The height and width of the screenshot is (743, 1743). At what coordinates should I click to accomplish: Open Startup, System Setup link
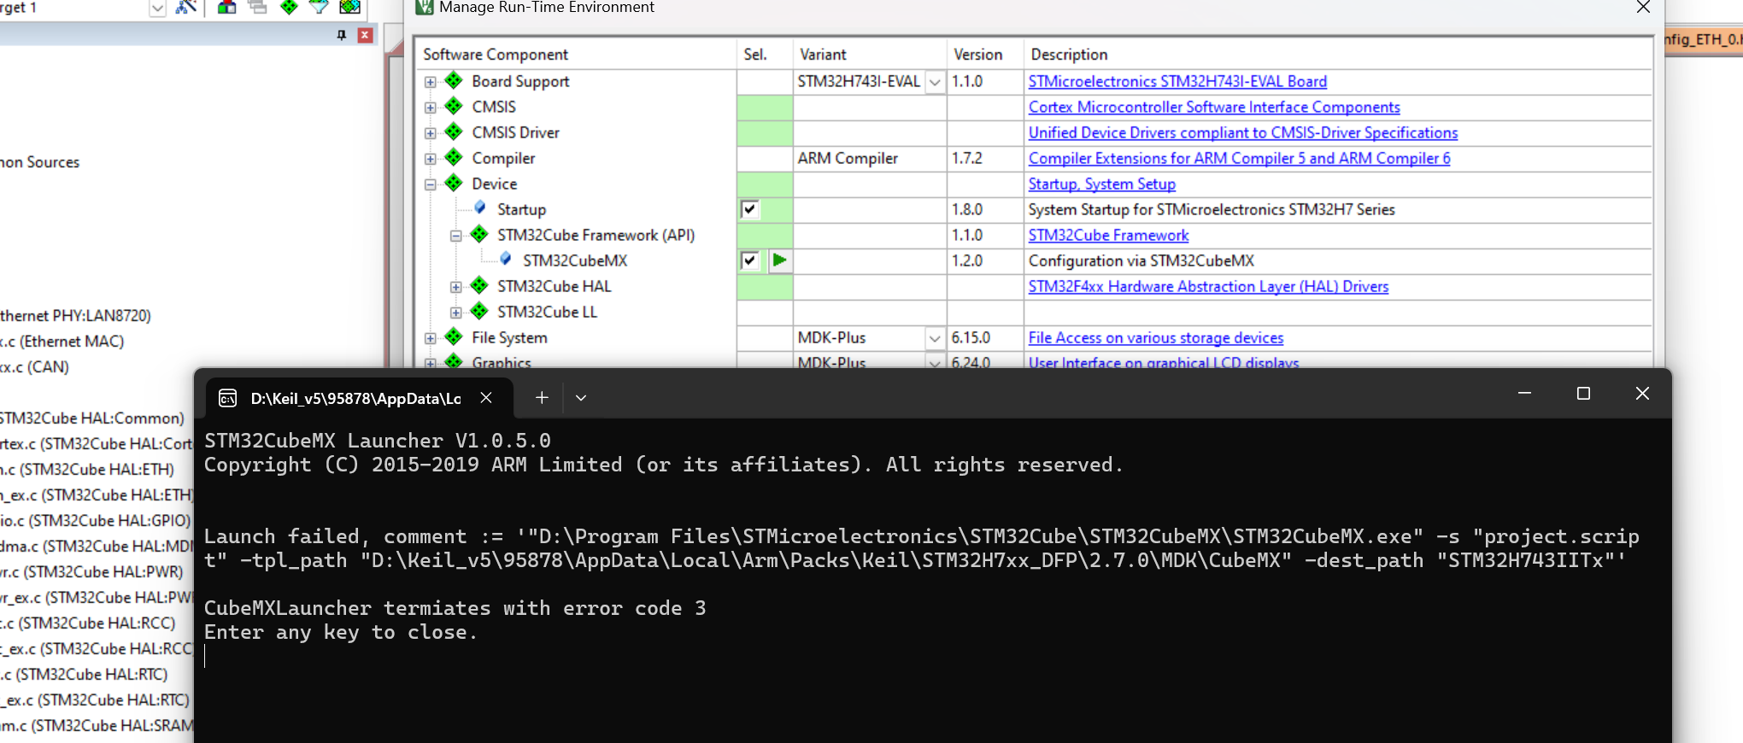(1102, 184)
